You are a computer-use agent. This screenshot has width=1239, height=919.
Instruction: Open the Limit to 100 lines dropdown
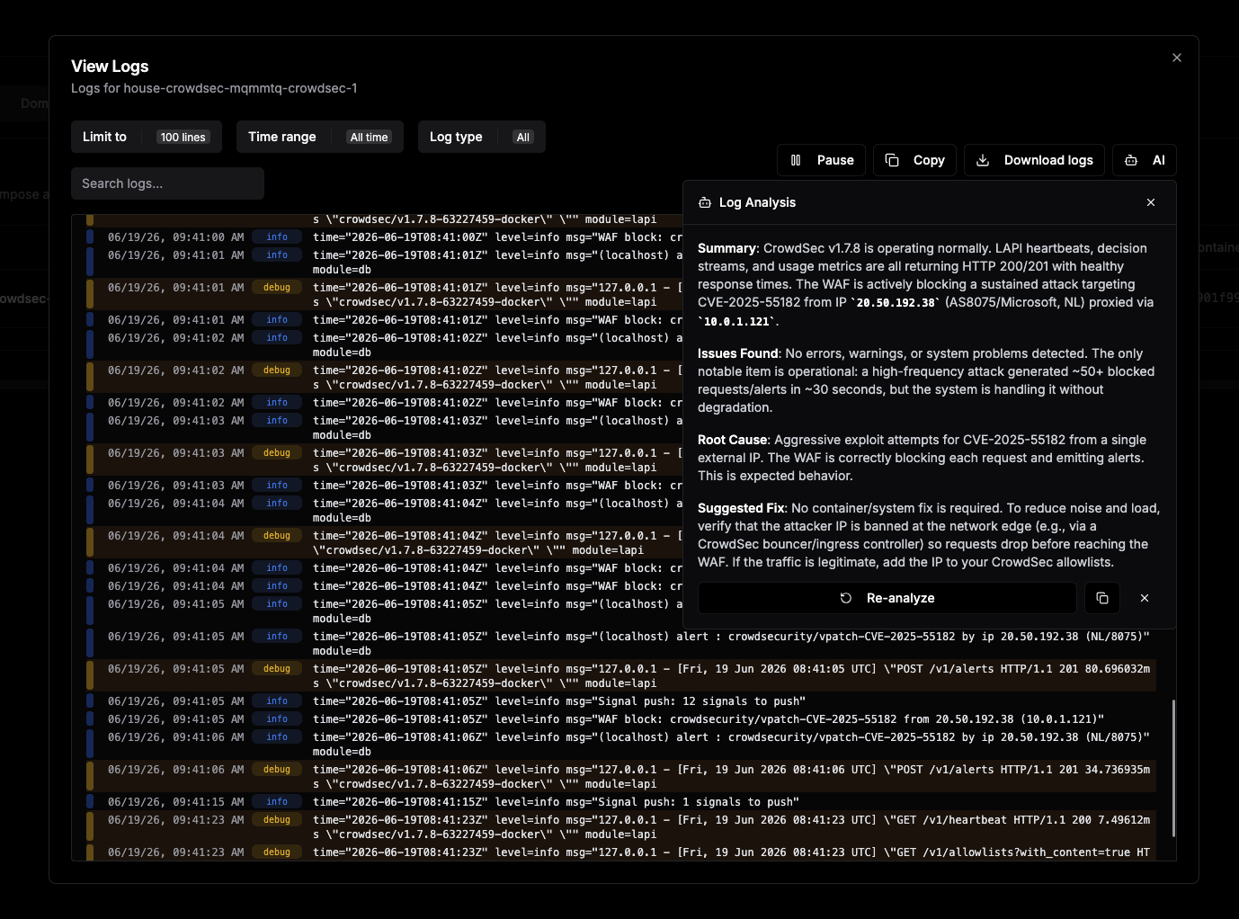[147, 137]
